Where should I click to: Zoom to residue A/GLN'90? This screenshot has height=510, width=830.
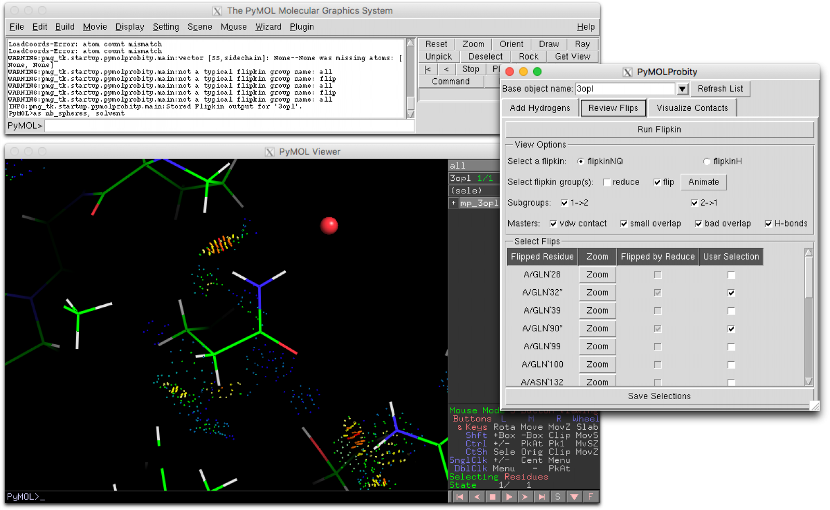coord(597,328)
